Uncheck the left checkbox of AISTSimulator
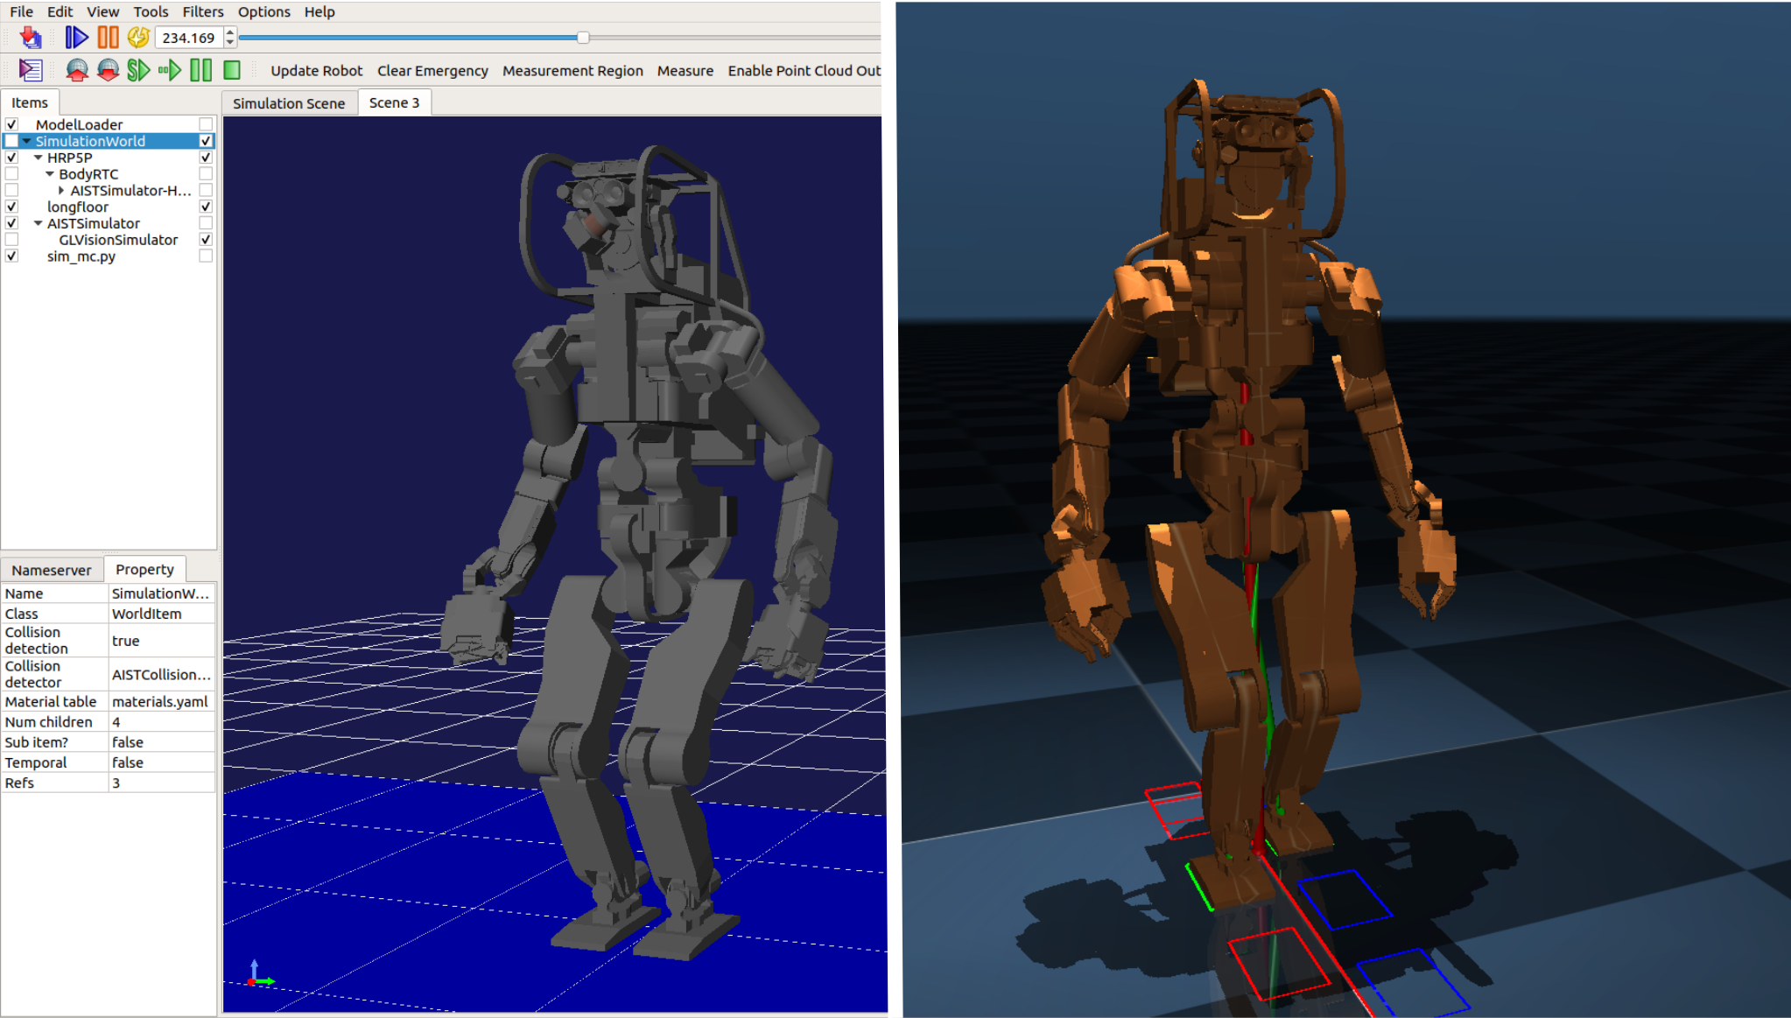The width and height of the screenshot is (1791, 1018). coord(11,223)
